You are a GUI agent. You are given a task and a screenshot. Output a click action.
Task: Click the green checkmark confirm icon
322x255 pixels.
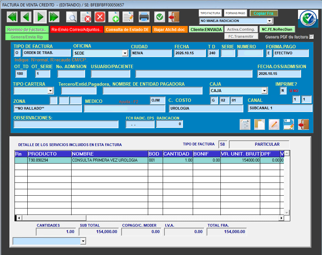click(160, 17)
